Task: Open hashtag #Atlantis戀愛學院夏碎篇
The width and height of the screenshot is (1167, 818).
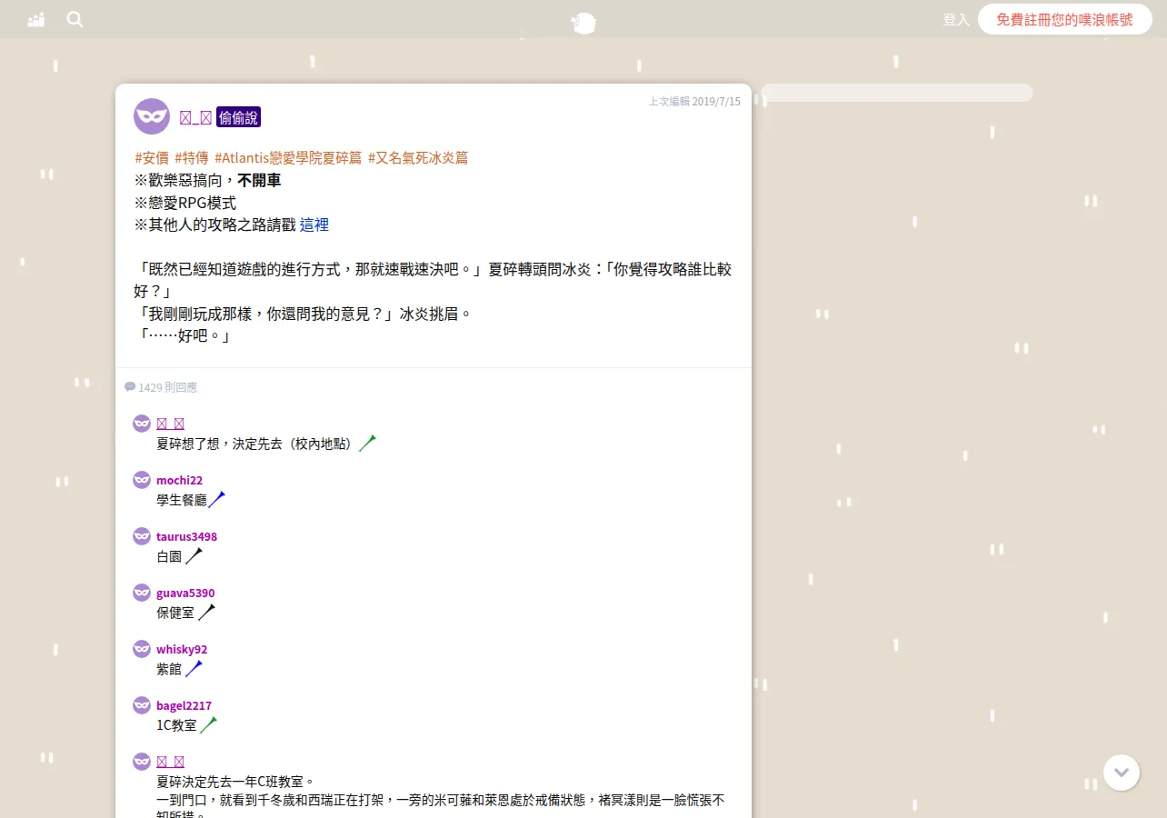Action: point(288,157)
